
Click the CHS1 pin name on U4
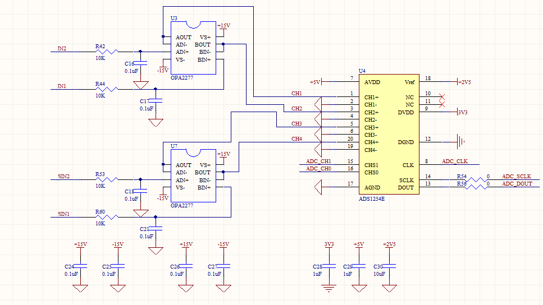(x=371, y=165)
